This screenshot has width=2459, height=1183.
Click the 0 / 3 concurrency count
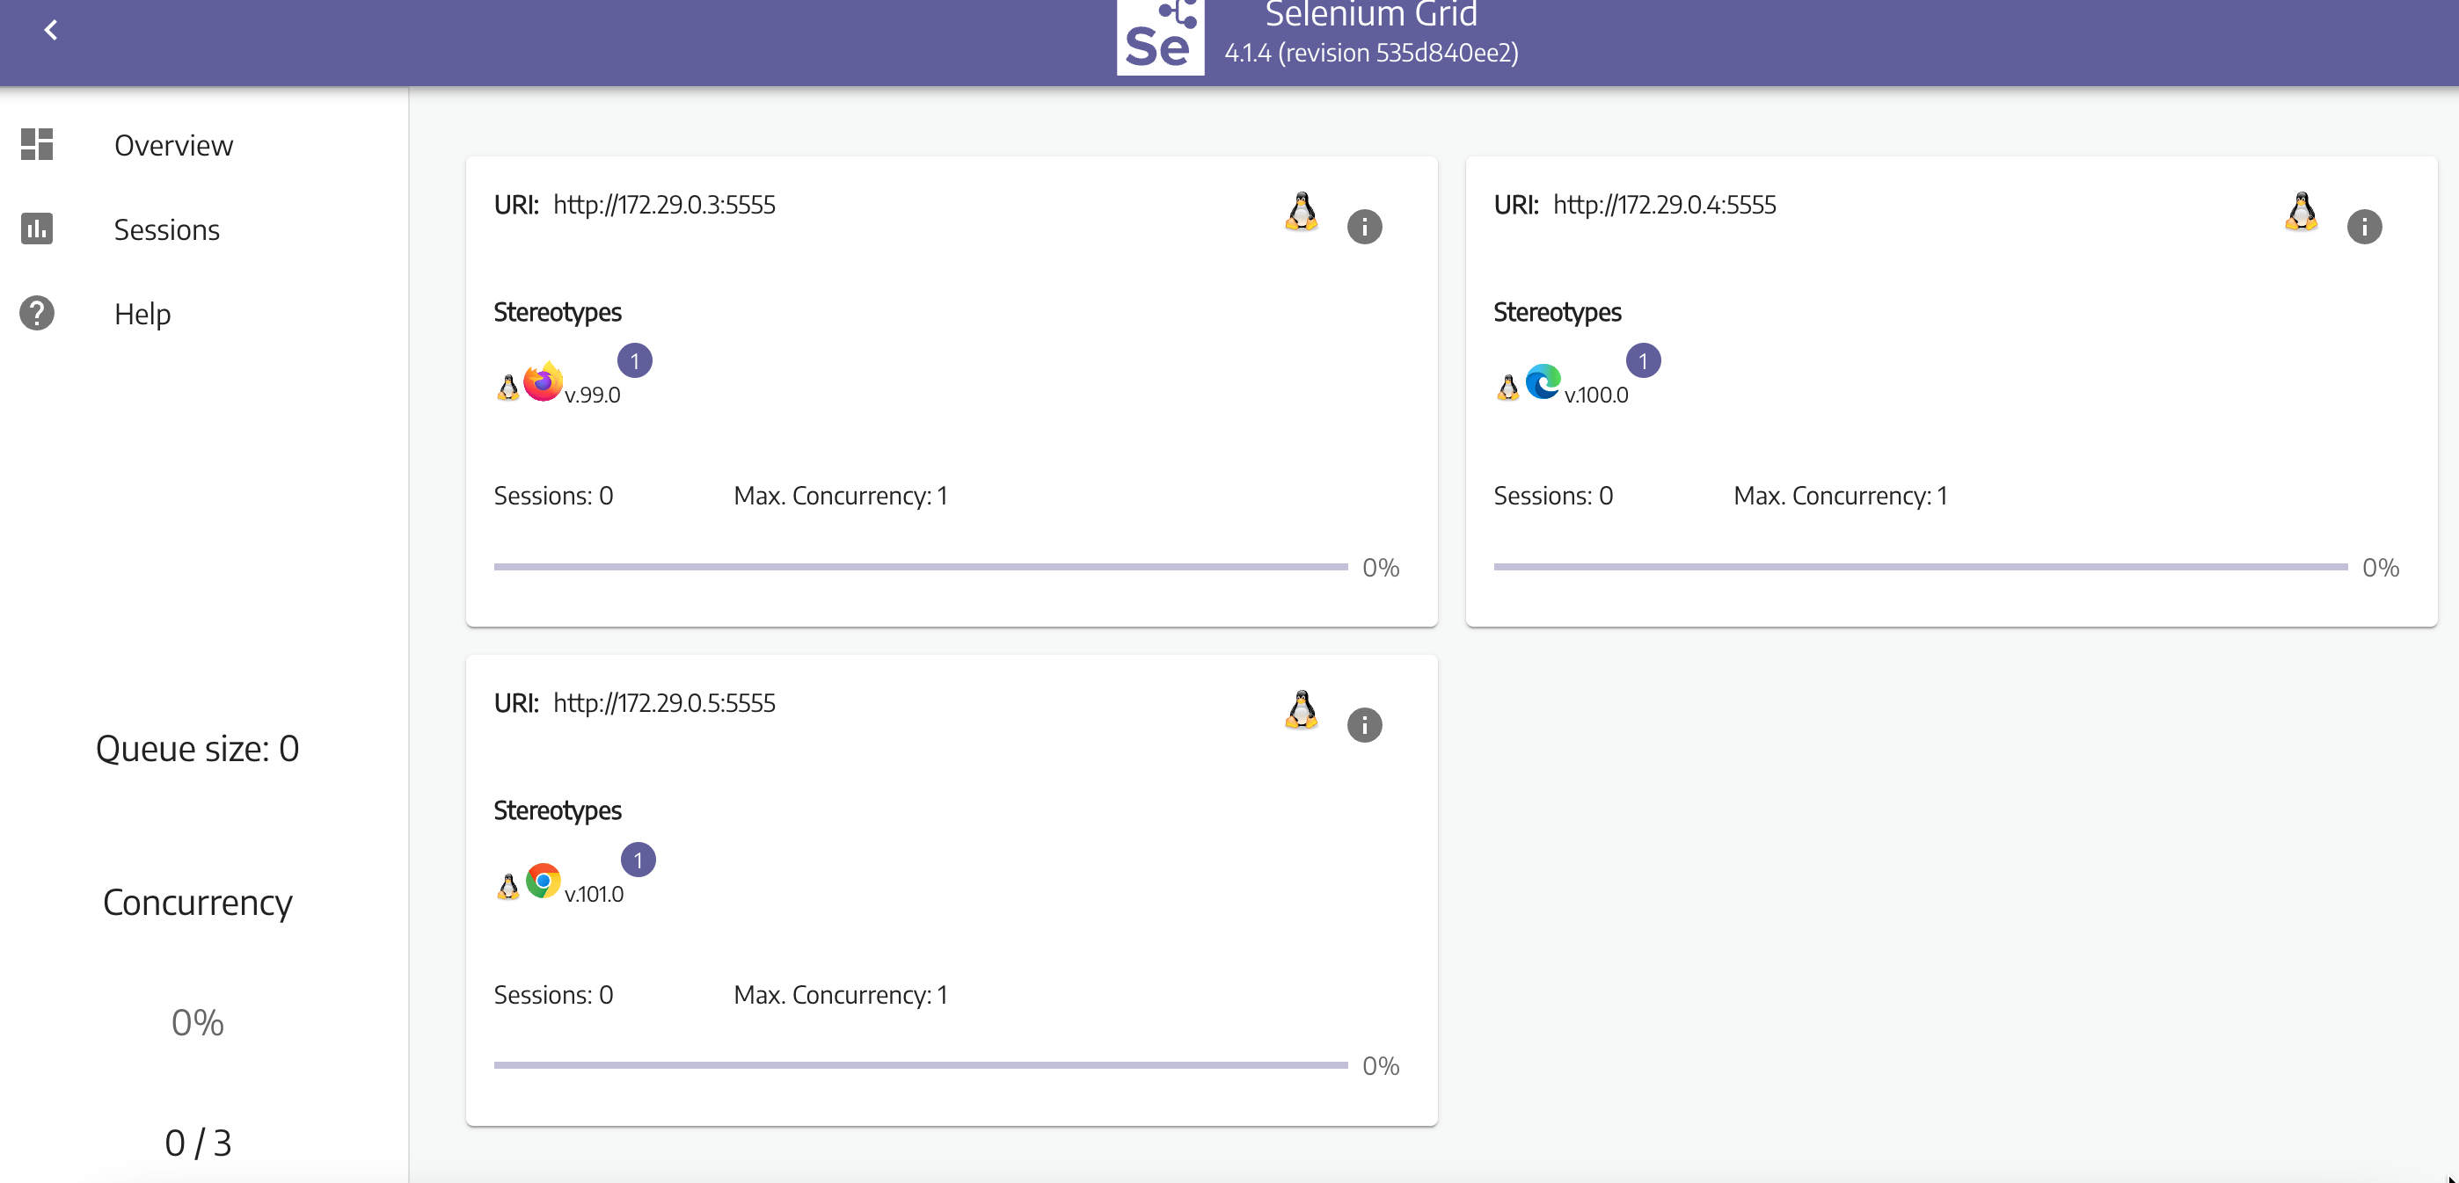click(x=198, y=1143)
